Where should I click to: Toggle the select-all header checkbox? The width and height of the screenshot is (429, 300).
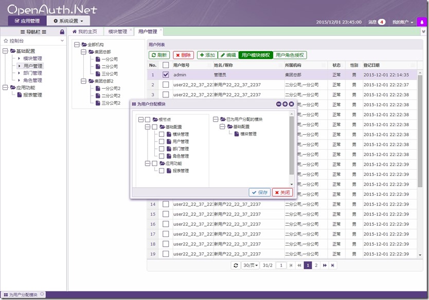166,65
